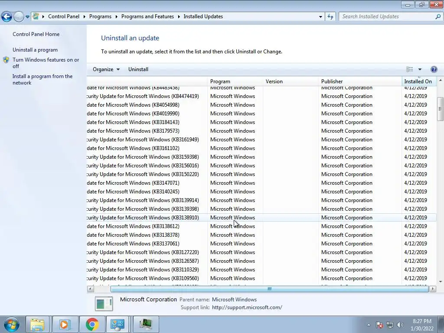Select Security Update KB3161949 row

tap(261, 140)
